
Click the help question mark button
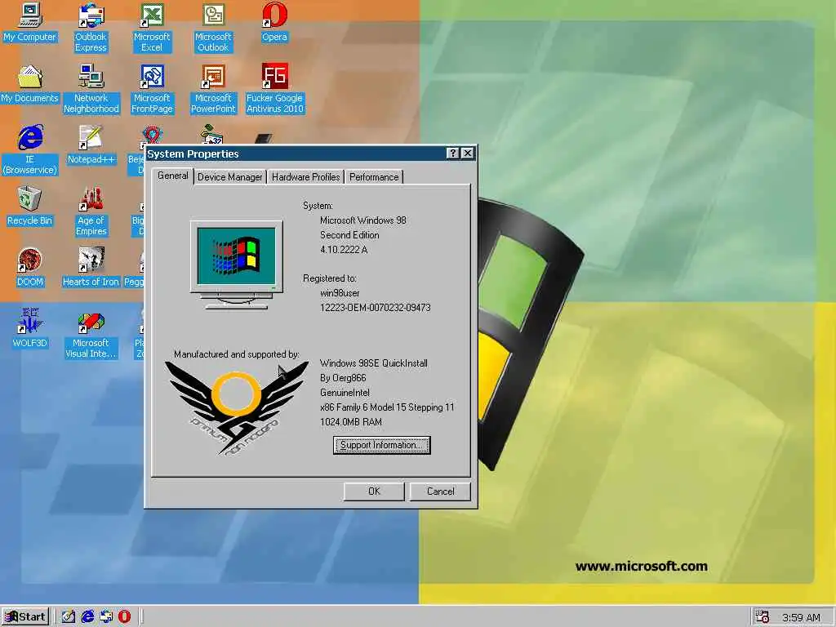452,153
